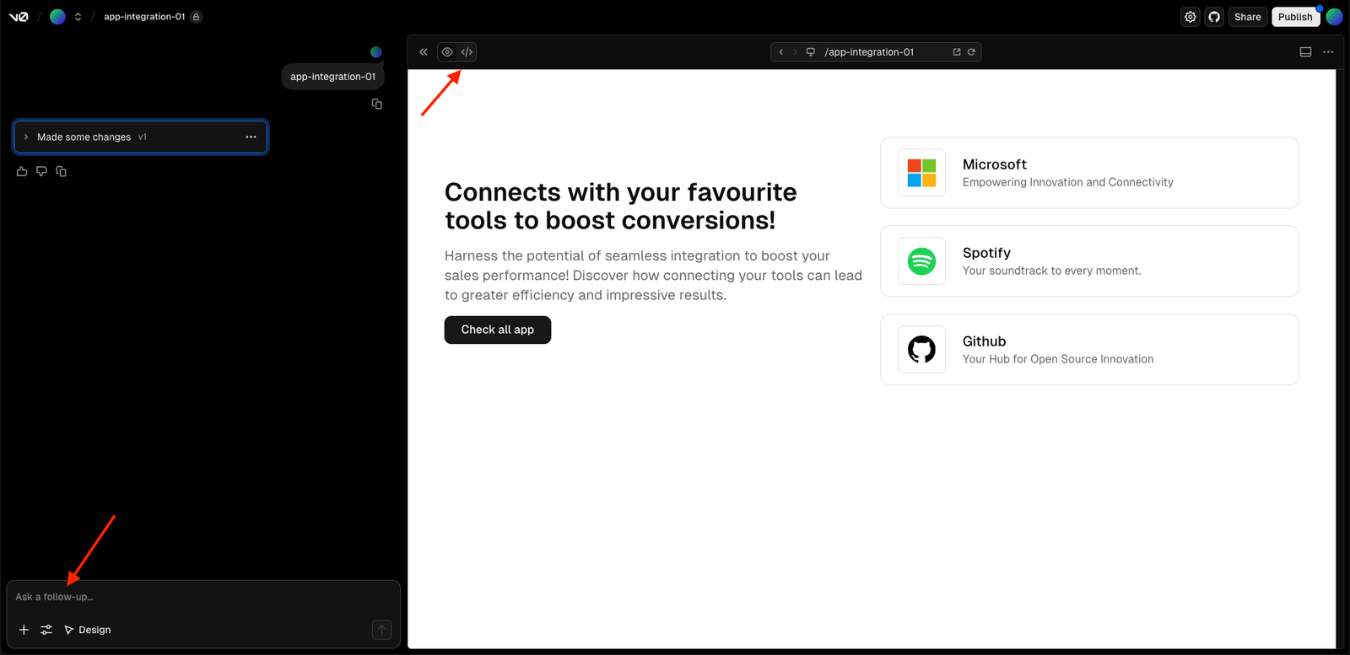1350x655 pixels.
Task: Switch to Preview mode eye icon
Action: (x=447, y=52)
